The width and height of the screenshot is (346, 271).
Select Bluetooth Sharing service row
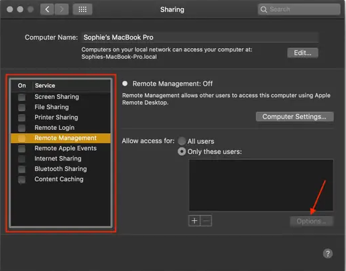pos(61,169)
